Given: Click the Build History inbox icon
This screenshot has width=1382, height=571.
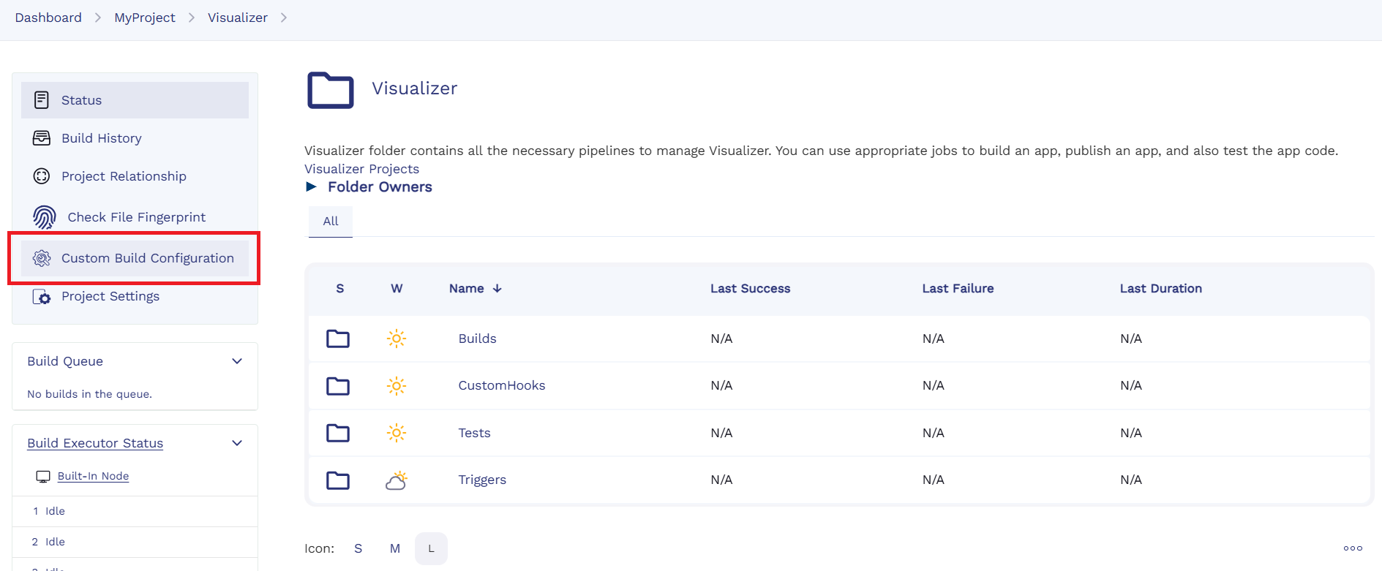Looking at the screenshot, I should pyautogui.click(x=42, y=138).
